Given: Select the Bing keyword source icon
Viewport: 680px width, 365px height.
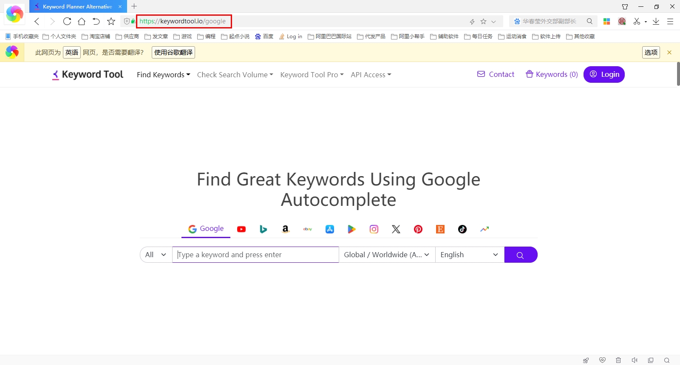Looking at the screenshot, I should (x=263, y=229).
